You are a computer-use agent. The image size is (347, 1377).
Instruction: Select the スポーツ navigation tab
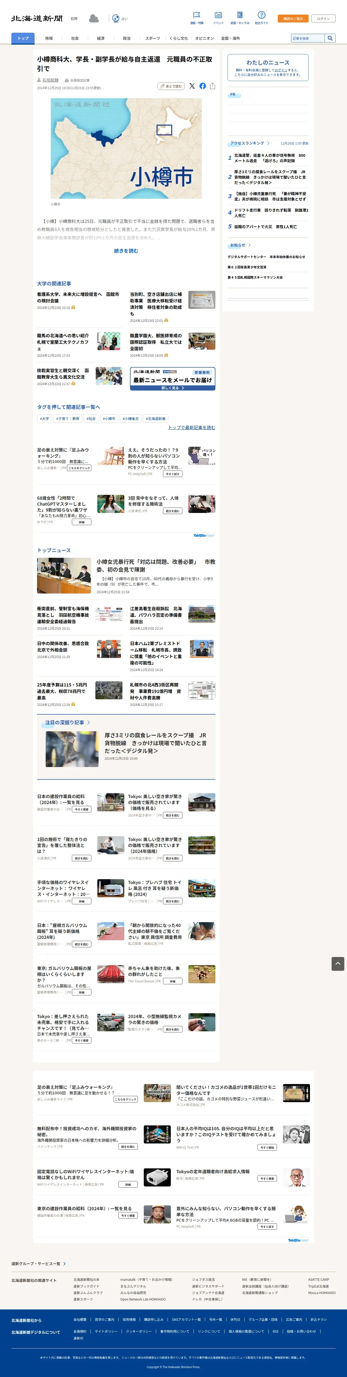[x=152, y=38]
